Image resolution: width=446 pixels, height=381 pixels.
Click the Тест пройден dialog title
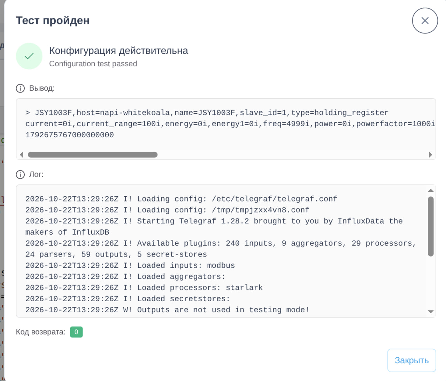[x=53, y=21]
